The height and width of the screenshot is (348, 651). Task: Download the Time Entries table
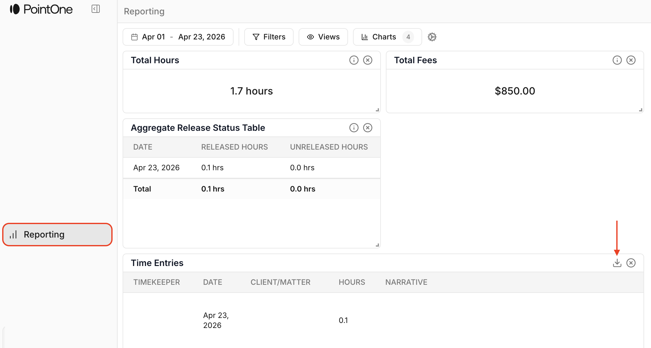617,263
